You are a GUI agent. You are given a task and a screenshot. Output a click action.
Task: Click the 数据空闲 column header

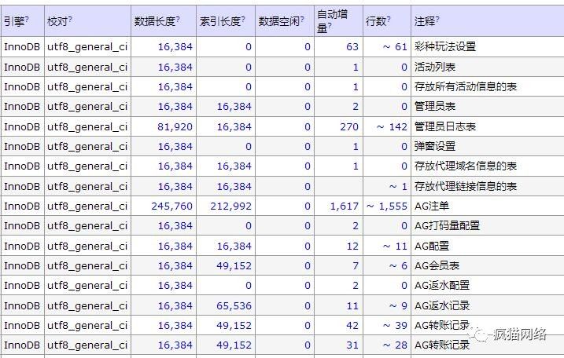click(x=279, y=21)
